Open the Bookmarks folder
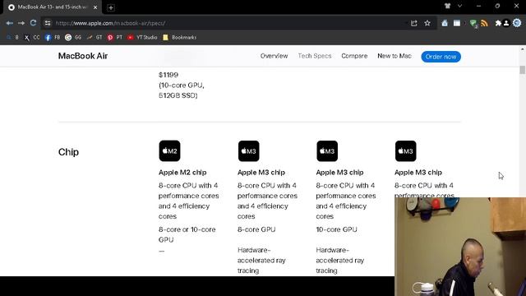The width and height of the screenshot is (526, 296). pyautogui.click(x=180, y=37)
